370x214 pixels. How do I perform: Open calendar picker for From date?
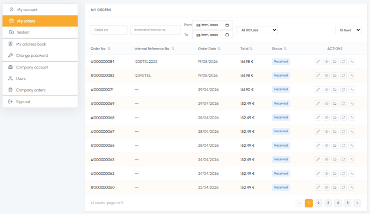227,25
